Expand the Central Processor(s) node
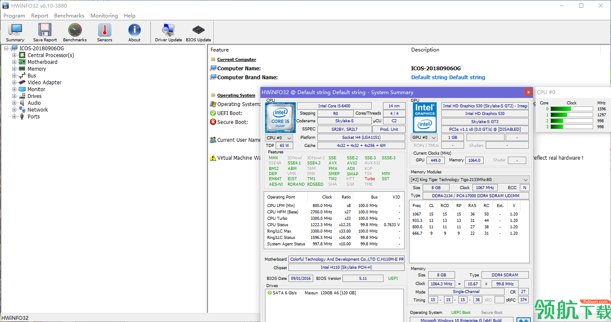 tap(14, 55)
